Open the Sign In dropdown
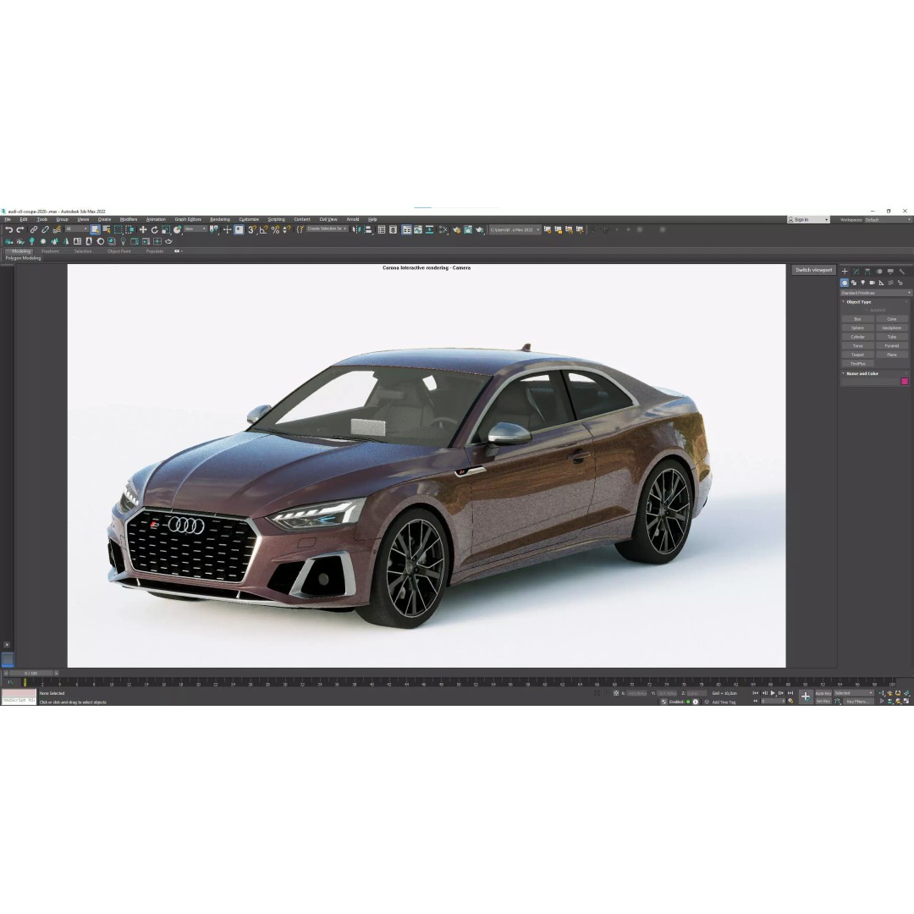Screen dimensions: 914x914 (808, 220)
